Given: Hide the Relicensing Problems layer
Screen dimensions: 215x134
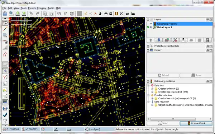Looking at the screenshot, I should click(x=151, y=24).
